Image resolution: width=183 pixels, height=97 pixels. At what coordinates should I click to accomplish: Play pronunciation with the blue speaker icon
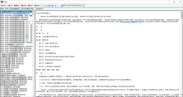[62, 6]
